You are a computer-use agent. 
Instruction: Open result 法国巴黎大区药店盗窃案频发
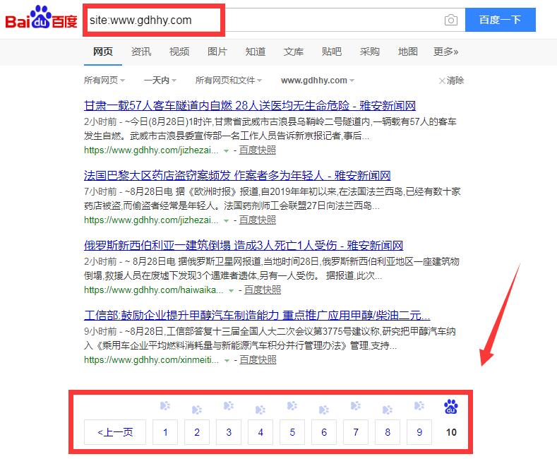tap(237, 176)
